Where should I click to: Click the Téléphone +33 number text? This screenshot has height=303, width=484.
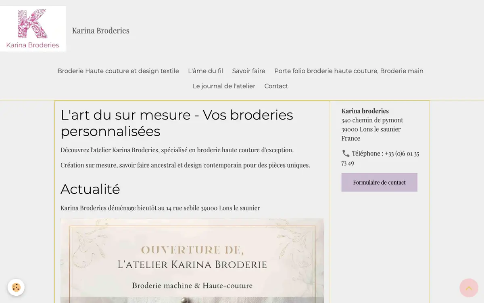point(380,158)
